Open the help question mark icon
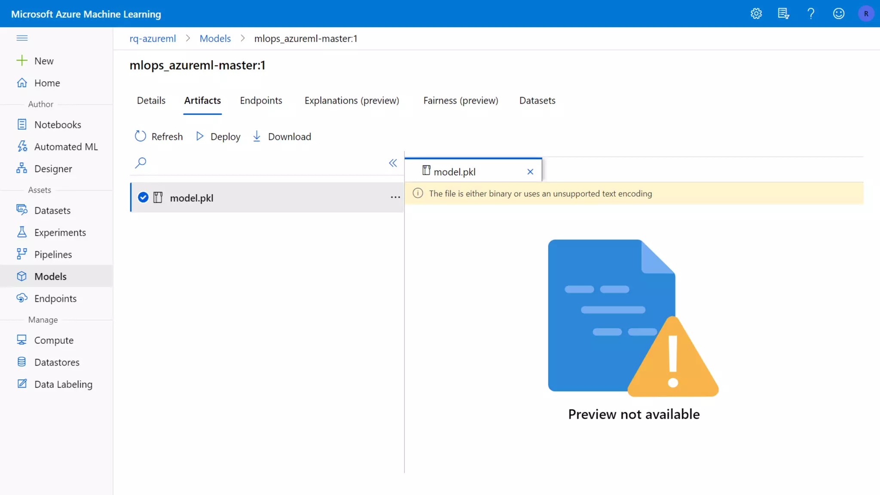 pyautogui.click(x=811, y=14)
